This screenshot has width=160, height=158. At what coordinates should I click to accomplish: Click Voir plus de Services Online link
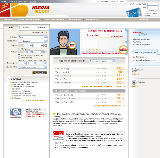[34, 100]
